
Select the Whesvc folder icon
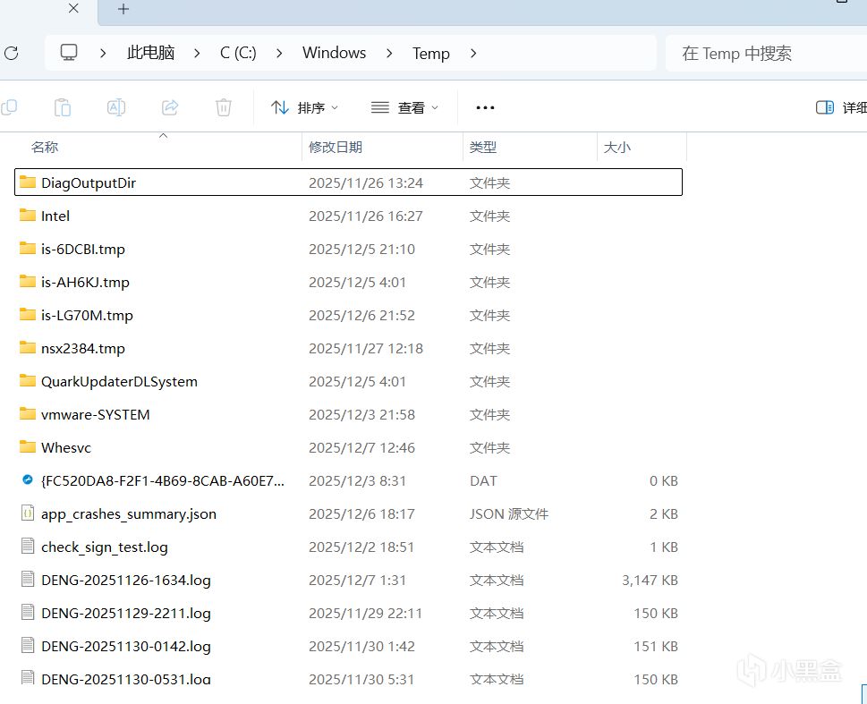tap(28, 447)
